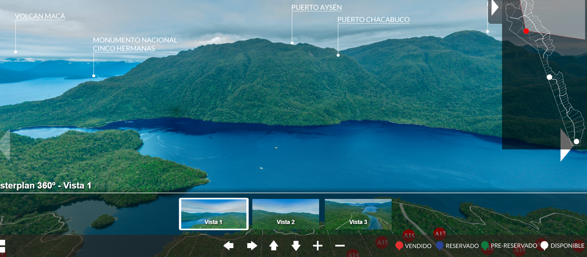Click the Puerto Chacabuco hotspot label
This screenshot has width=587, height=257.
[x=374, y=20]
